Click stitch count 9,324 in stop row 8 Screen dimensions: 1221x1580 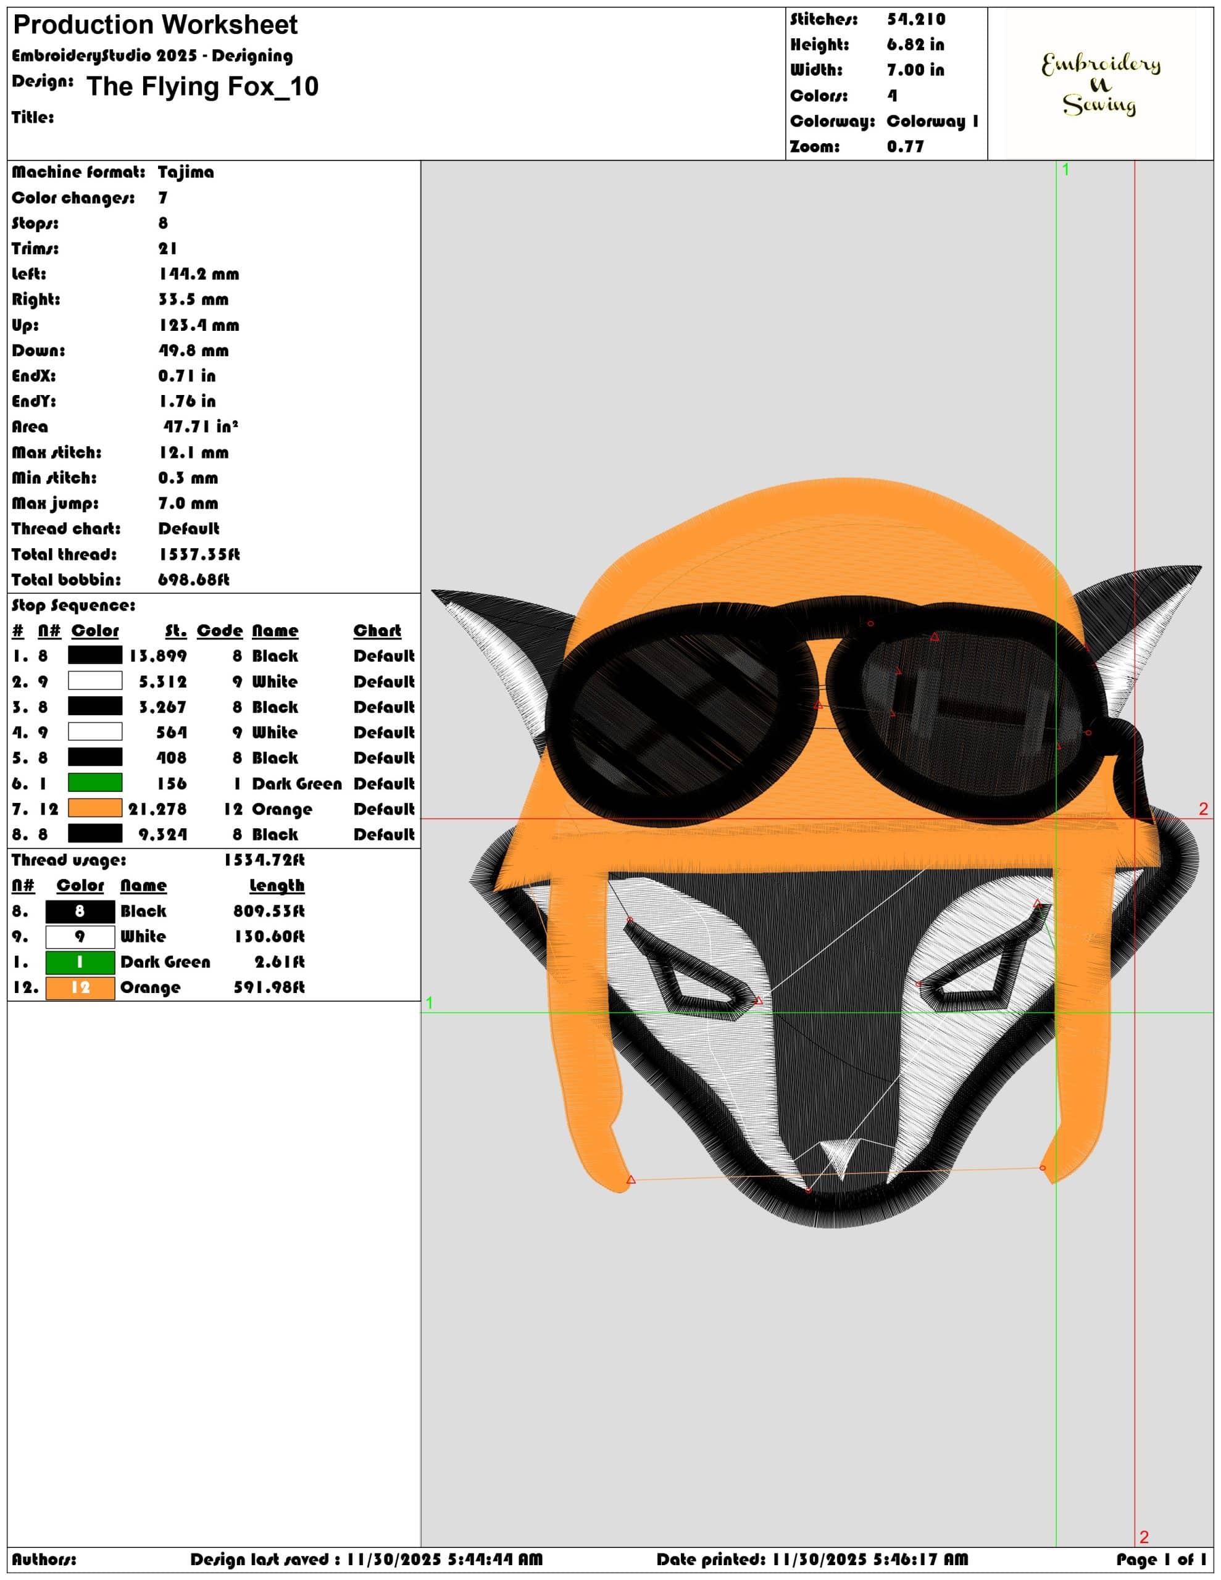pos(163,834)
